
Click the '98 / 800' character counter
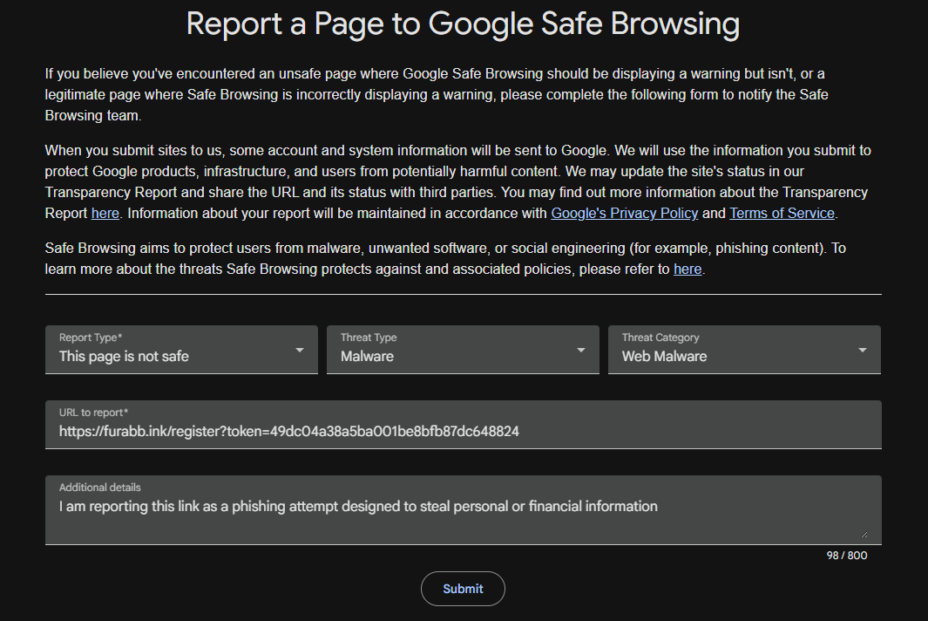pos(847,556)
